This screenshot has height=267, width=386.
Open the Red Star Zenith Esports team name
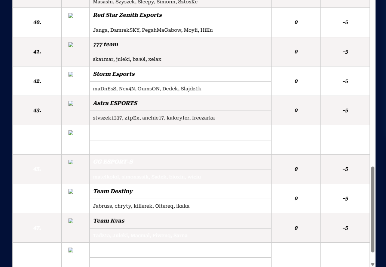coord(127,15)
